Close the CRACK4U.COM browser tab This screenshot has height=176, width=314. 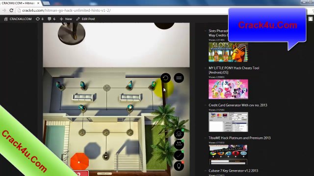click(38, 3)
